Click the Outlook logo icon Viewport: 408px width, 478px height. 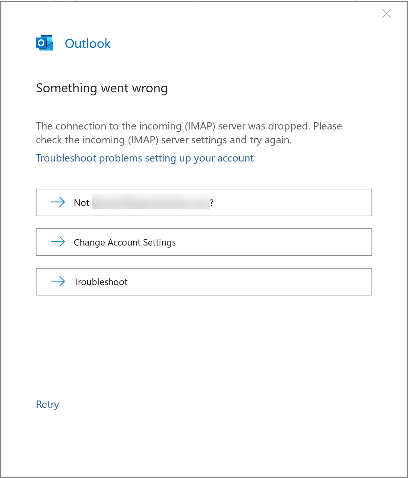point(44,43)
